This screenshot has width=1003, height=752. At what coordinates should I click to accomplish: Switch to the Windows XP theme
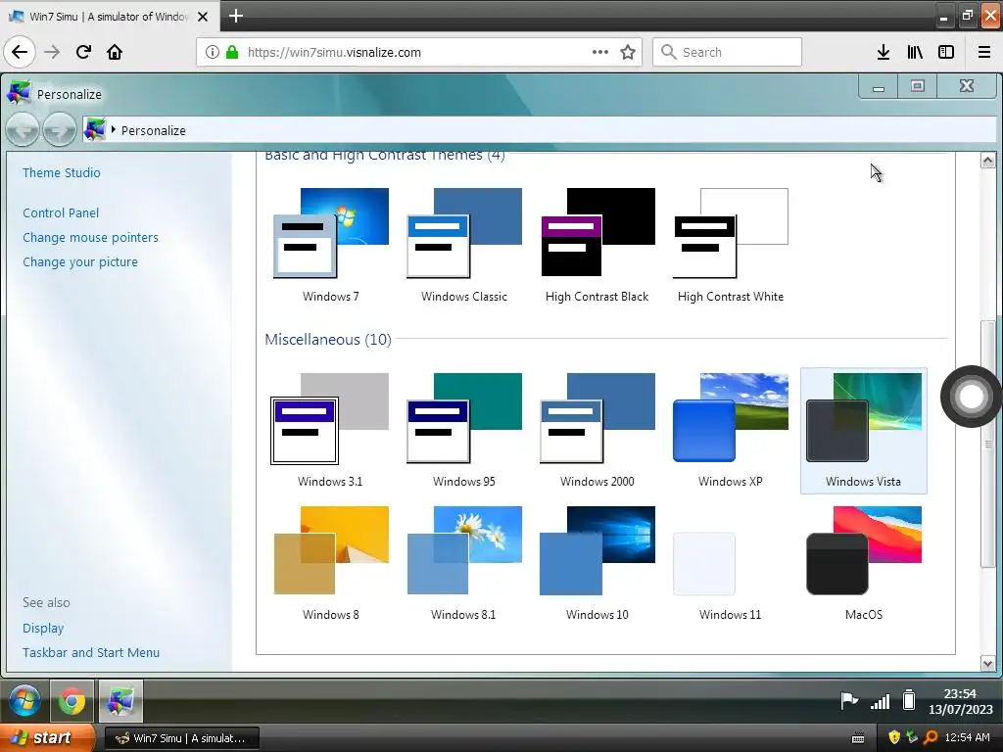pos(731,430)
